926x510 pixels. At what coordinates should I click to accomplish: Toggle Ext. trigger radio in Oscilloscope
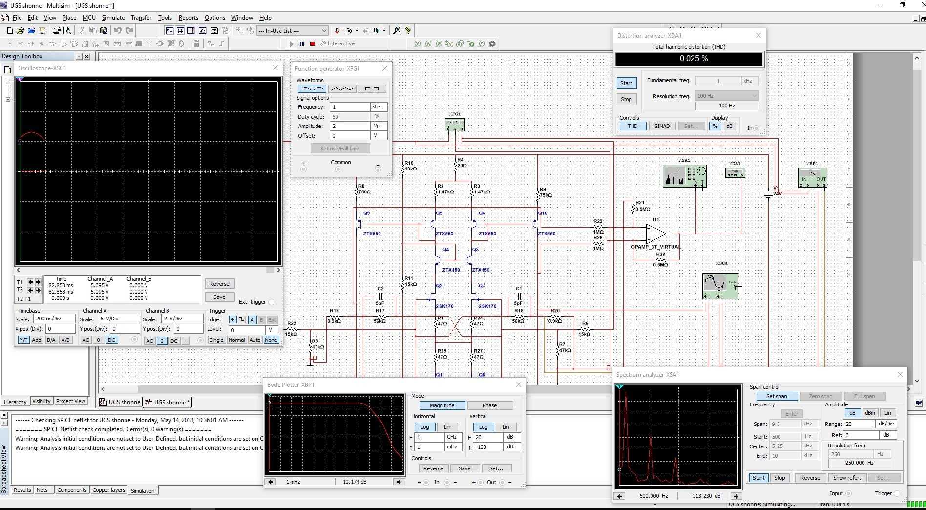point(272,302)
